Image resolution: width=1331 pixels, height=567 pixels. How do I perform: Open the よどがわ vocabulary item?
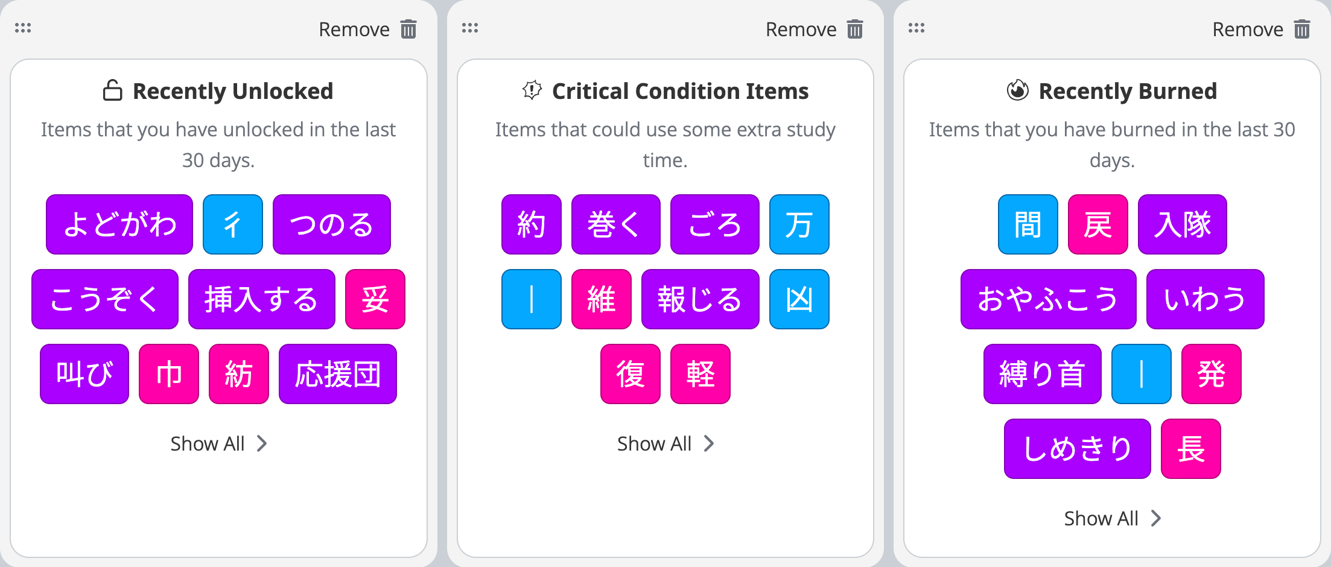tap(119, 224)
